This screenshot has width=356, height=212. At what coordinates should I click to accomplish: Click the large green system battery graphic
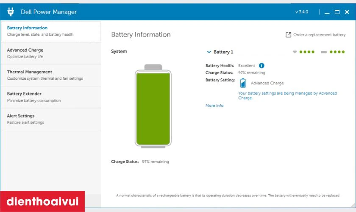pos(153,106)
